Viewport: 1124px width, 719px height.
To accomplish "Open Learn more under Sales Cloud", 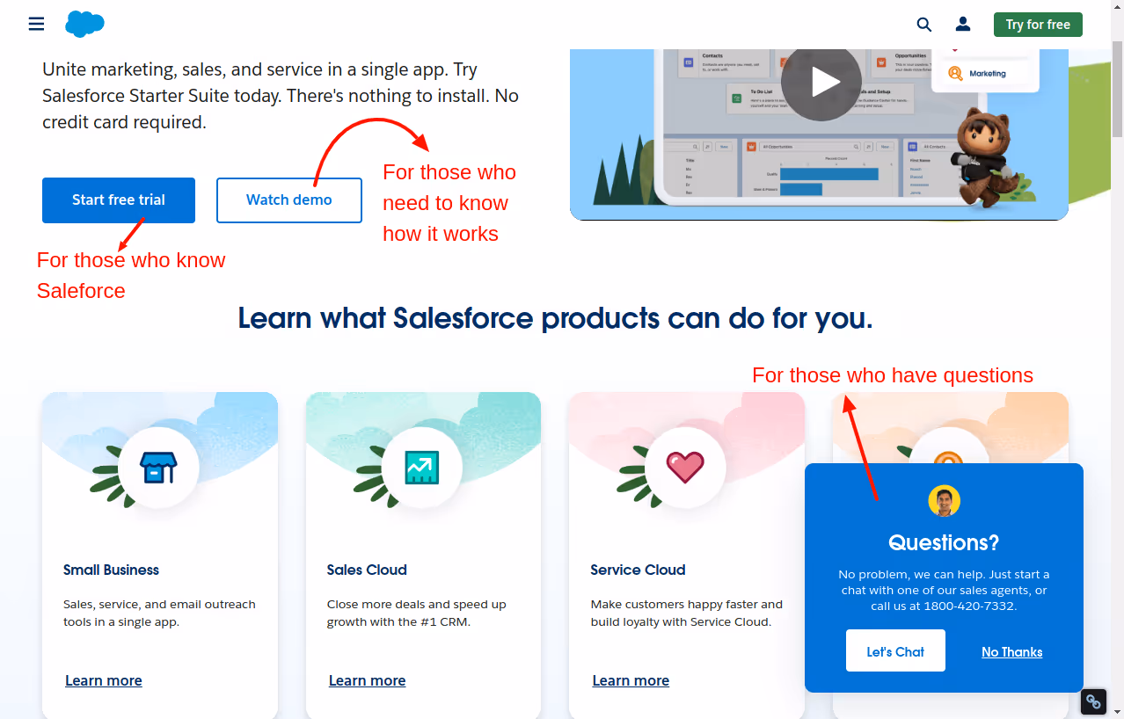I will (368, 680).
